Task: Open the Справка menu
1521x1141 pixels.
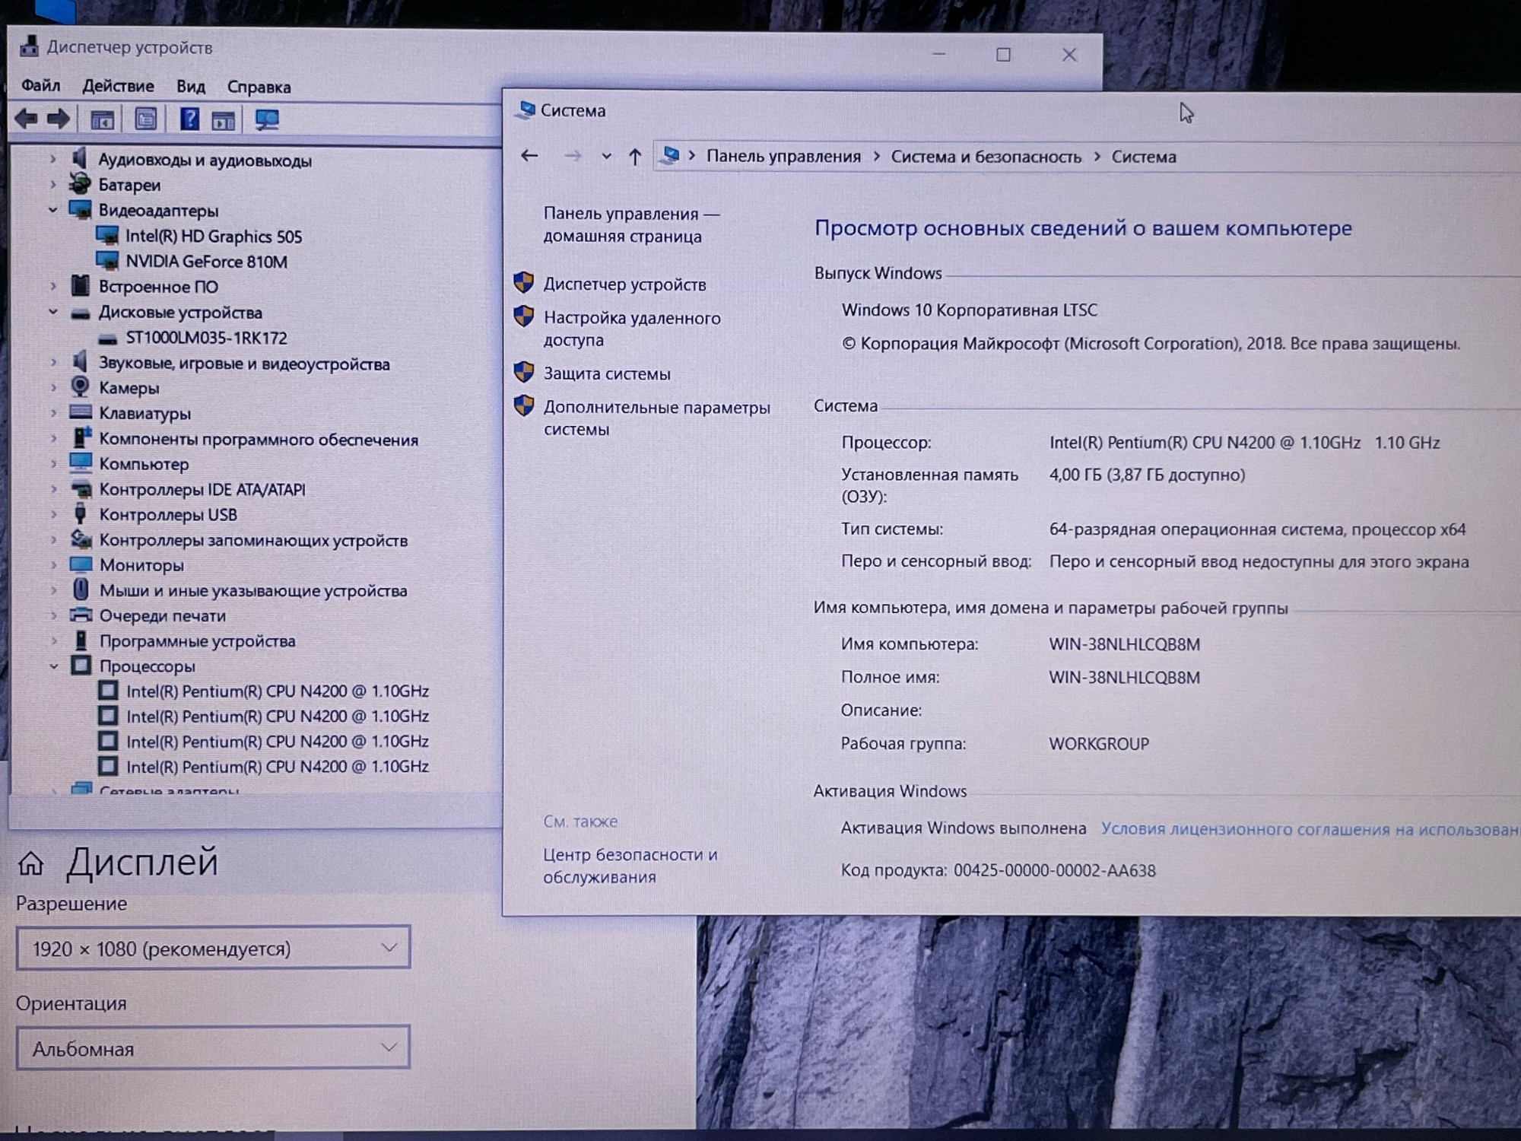Action: (x=259, y=87)
